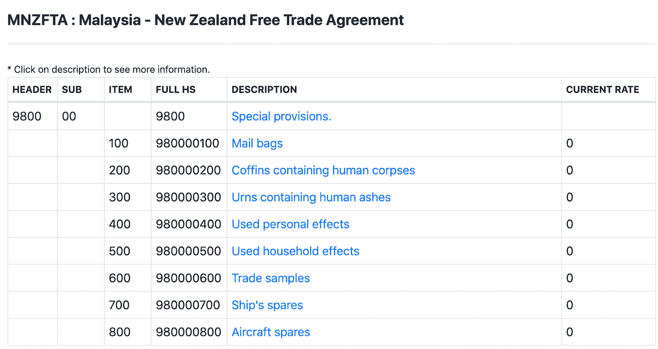Click the 980000800 full HS code cell
The width and height of the screenshot is (658, 349).
tap(188, 332)
